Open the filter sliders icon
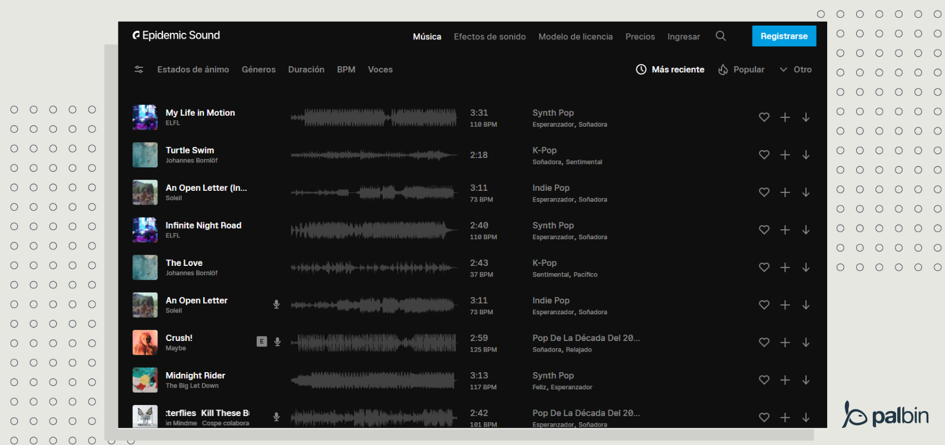This screenshot has width=945, height=445. tap(139, 70)
